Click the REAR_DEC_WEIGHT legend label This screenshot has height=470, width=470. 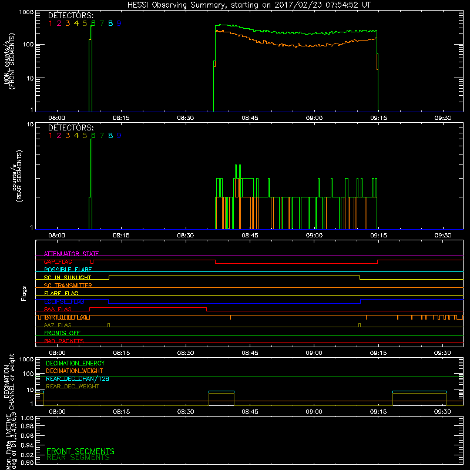click(x=72, y=387)
